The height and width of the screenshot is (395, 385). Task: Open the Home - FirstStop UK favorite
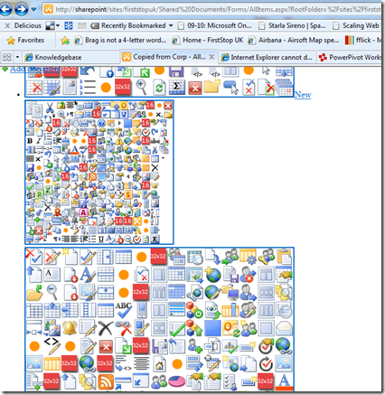click(x=208, y=40)
